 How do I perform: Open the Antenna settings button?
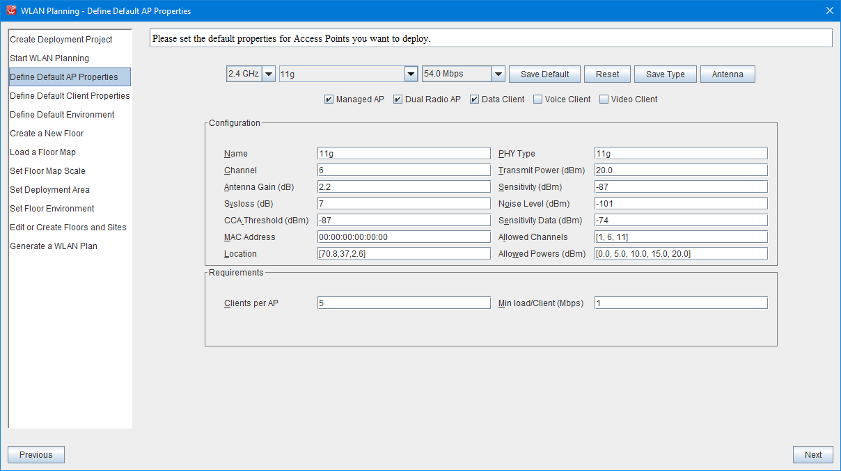point(728,74)
